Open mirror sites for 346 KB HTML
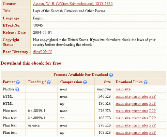 tap(140, 97)
